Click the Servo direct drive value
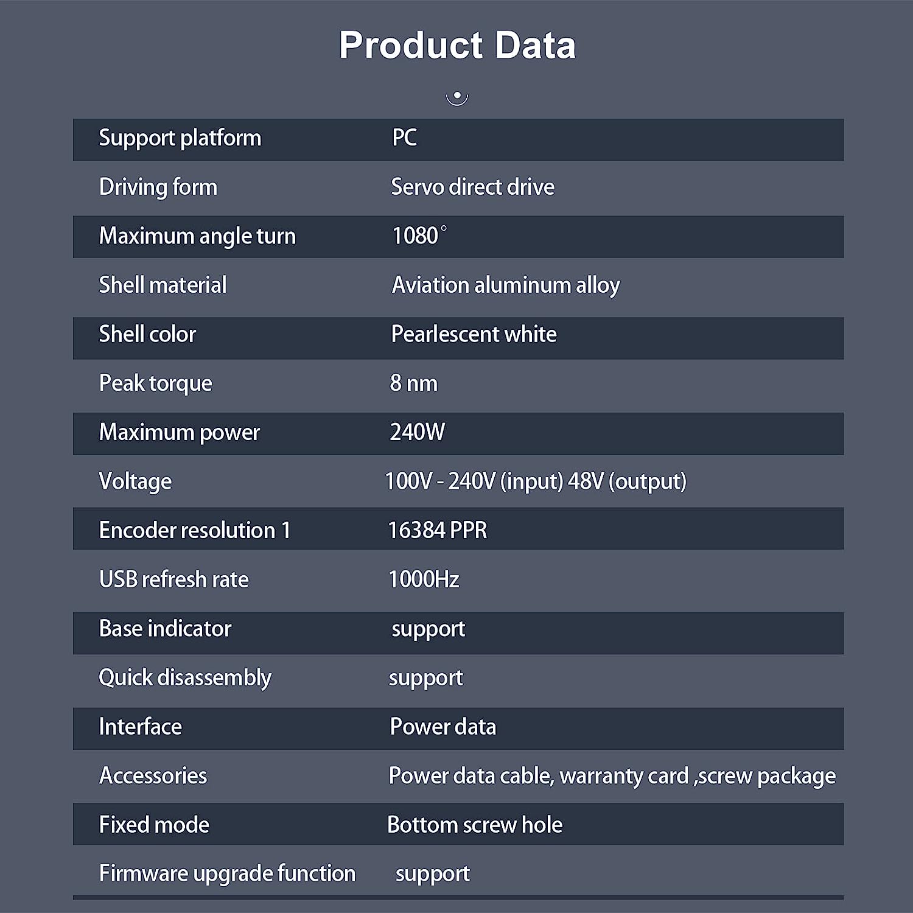 [472, 187]
